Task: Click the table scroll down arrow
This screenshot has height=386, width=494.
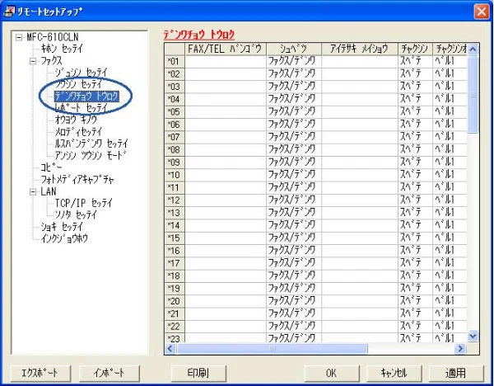Action: (473, 337)
